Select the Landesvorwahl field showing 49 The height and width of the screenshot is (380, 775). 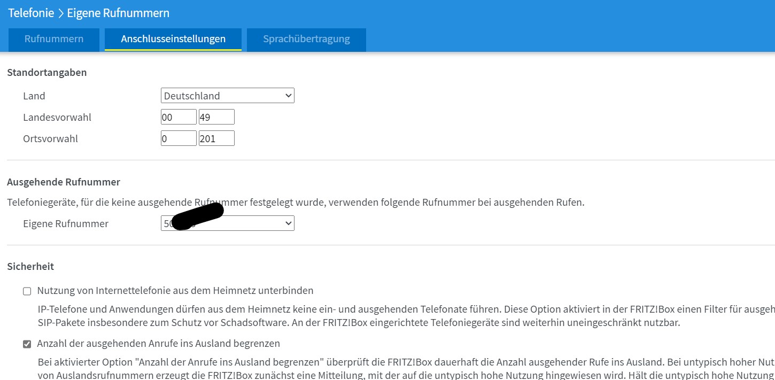click(x=216, y=116)
